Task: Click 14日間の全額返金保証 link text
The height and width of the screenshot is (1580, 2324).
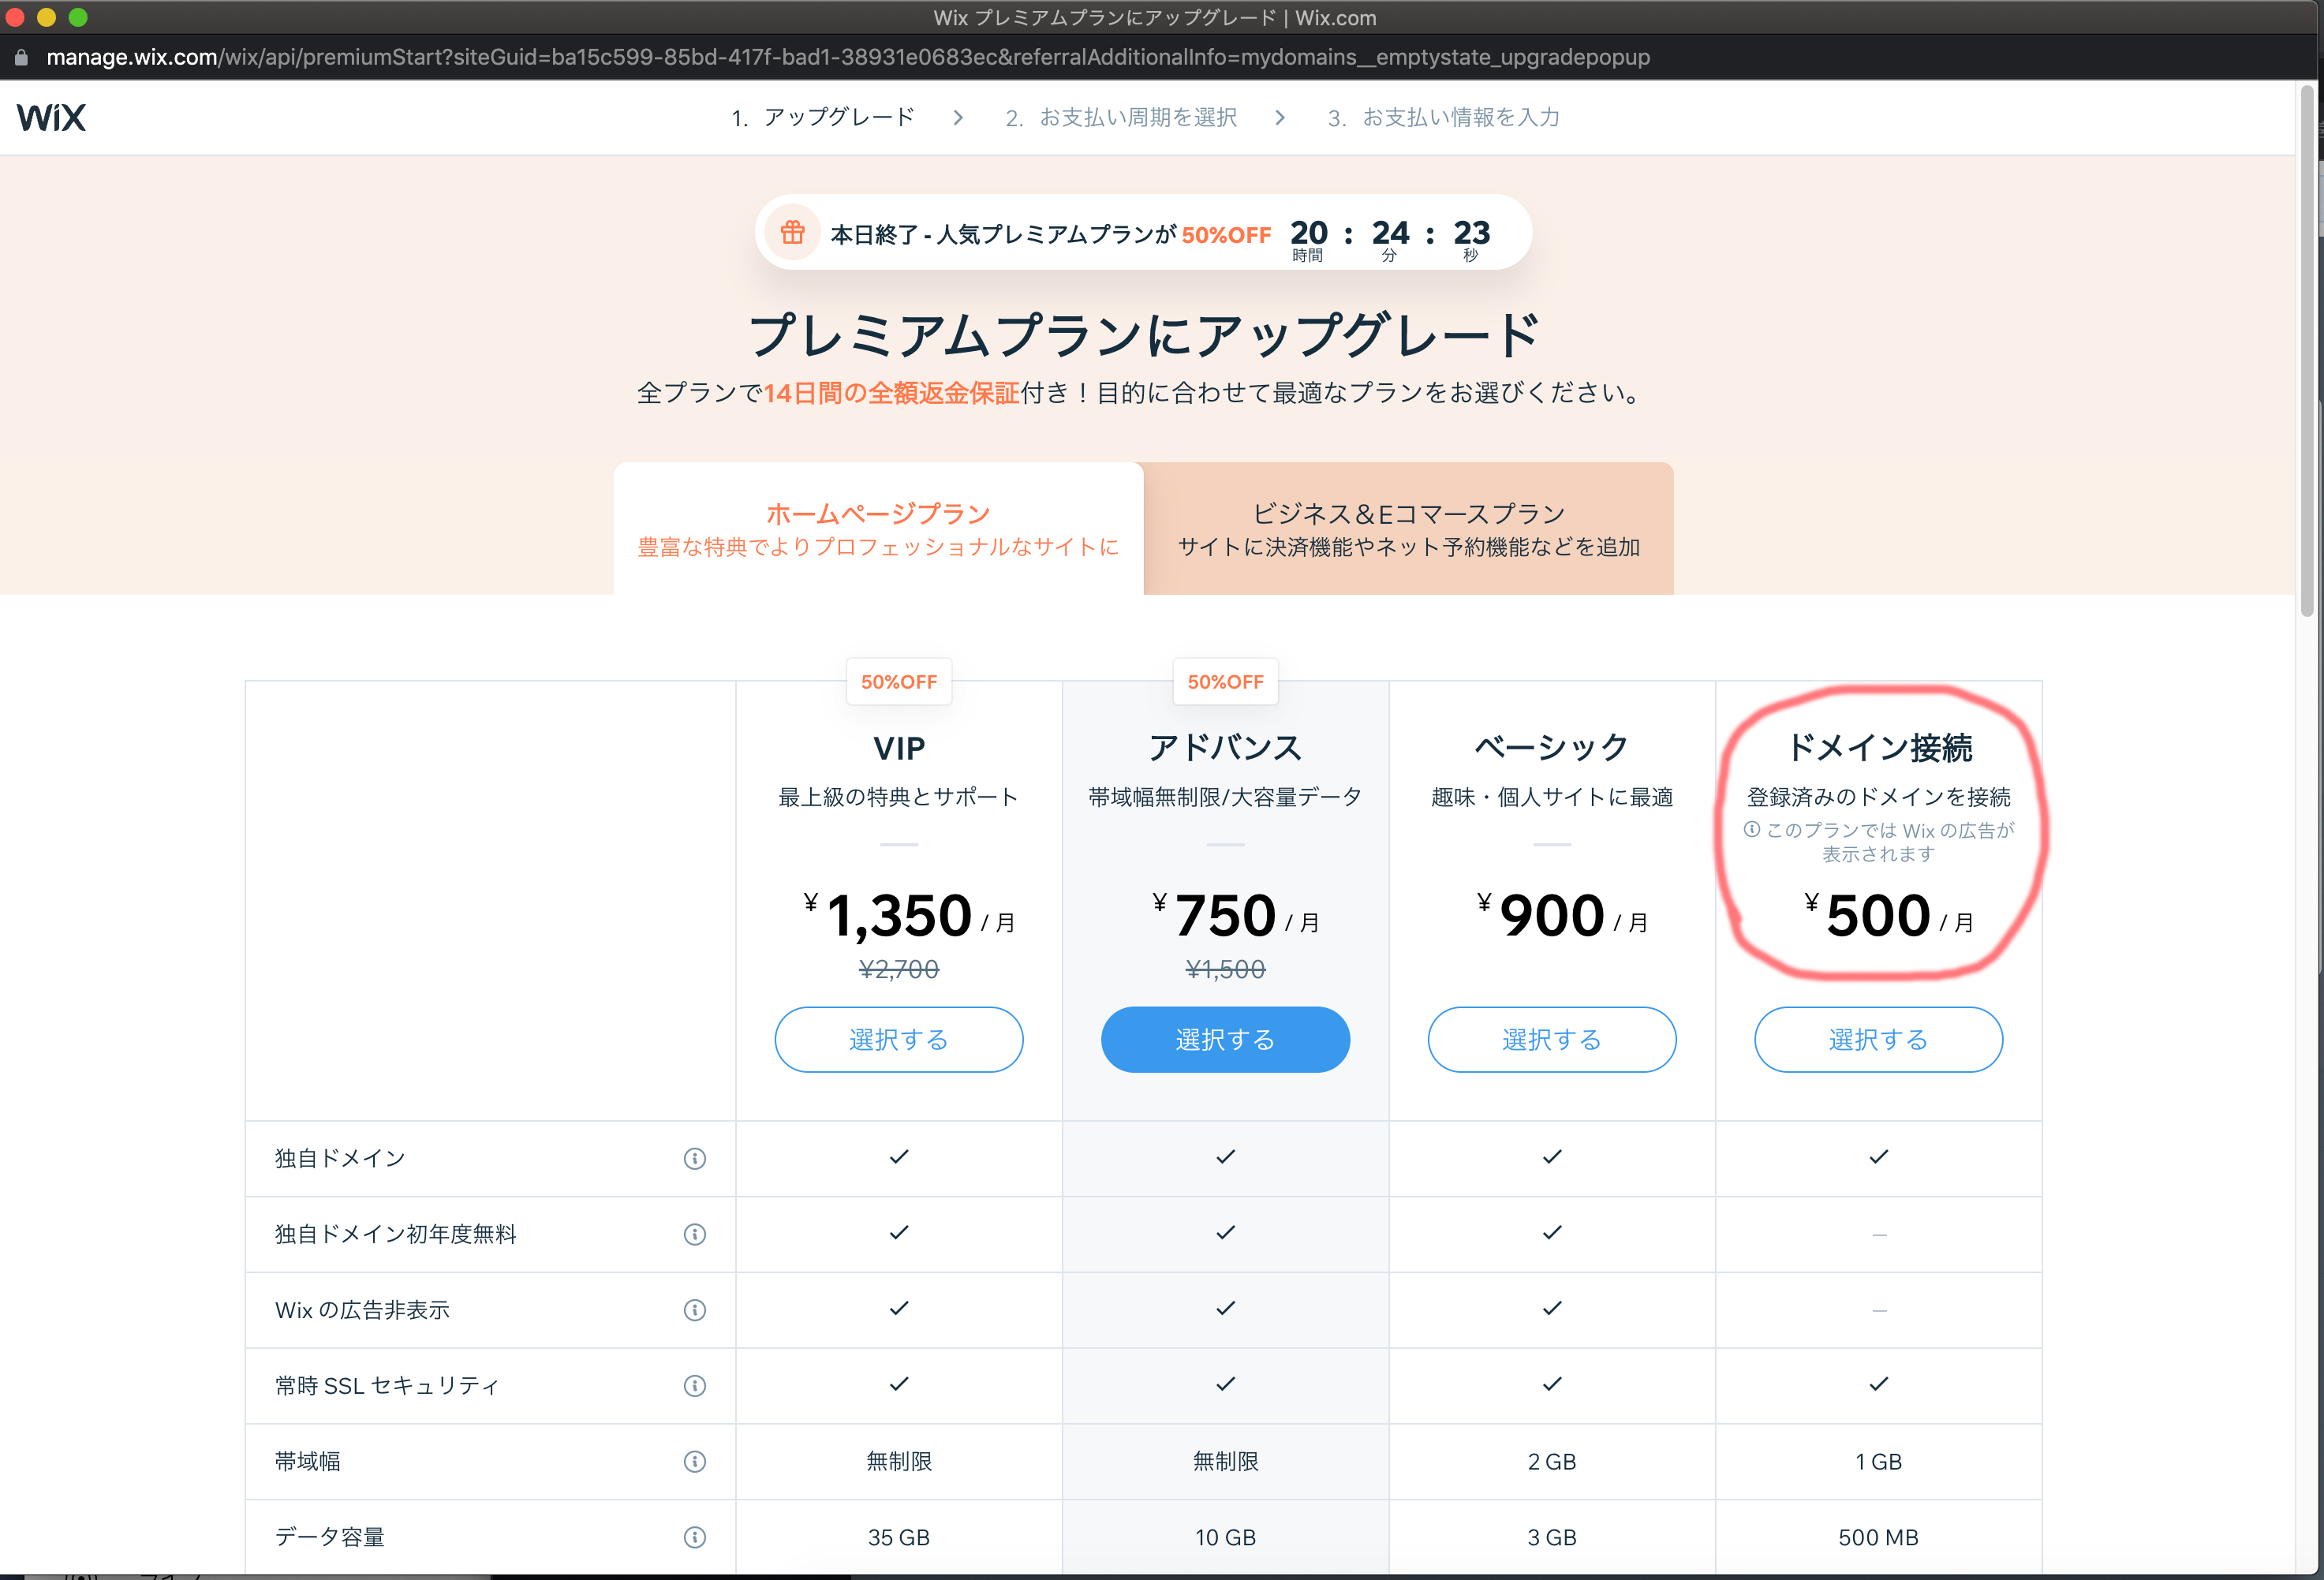Action: (892, 393)
